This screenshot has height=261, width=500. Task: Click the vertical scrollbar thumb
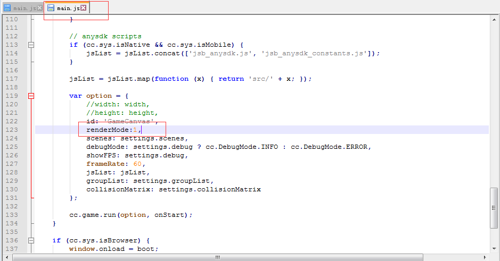494,208
